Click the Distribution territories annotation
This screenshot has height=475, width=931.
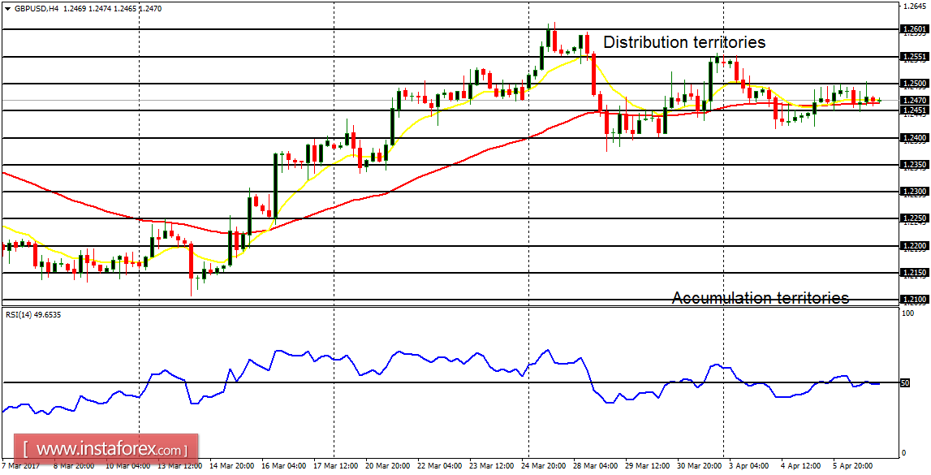[x=686, y=41]
